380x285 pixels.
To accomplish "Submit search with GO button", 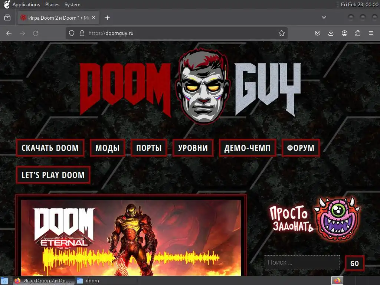I will coord(354,263).
